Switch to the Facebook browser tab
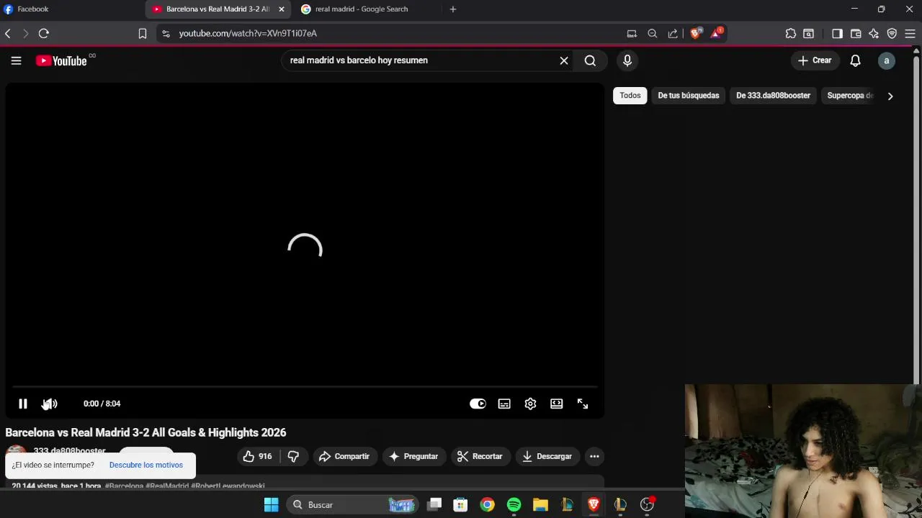 click(x=72, y=9)
